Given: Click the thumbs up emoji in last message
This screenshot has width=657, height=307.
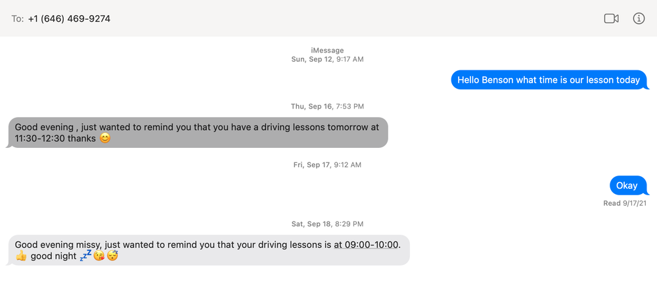Looking at the screenshot, I should [21, 256].
